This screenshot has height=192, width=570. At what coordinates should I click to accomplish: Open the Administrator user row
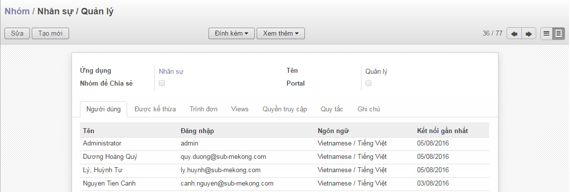point(285,144)
